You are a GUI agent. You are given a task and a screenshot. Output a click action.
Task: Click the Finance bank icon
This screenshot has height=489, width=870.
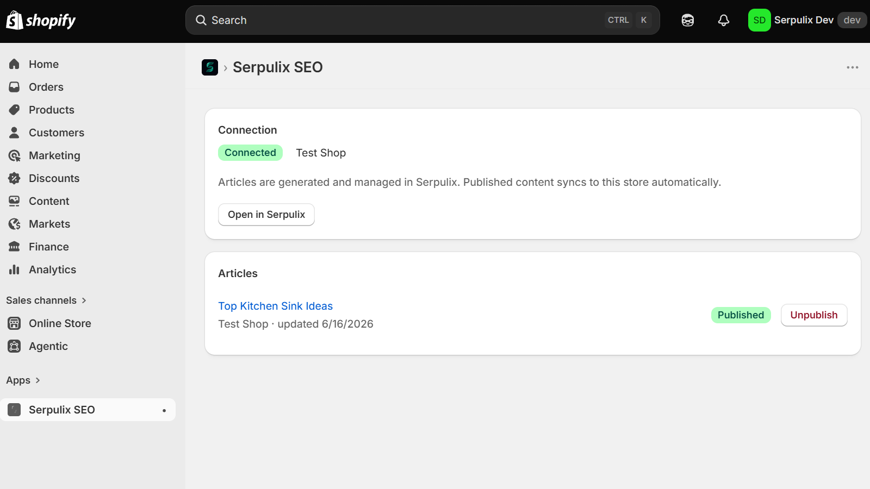tap(15, 247)
